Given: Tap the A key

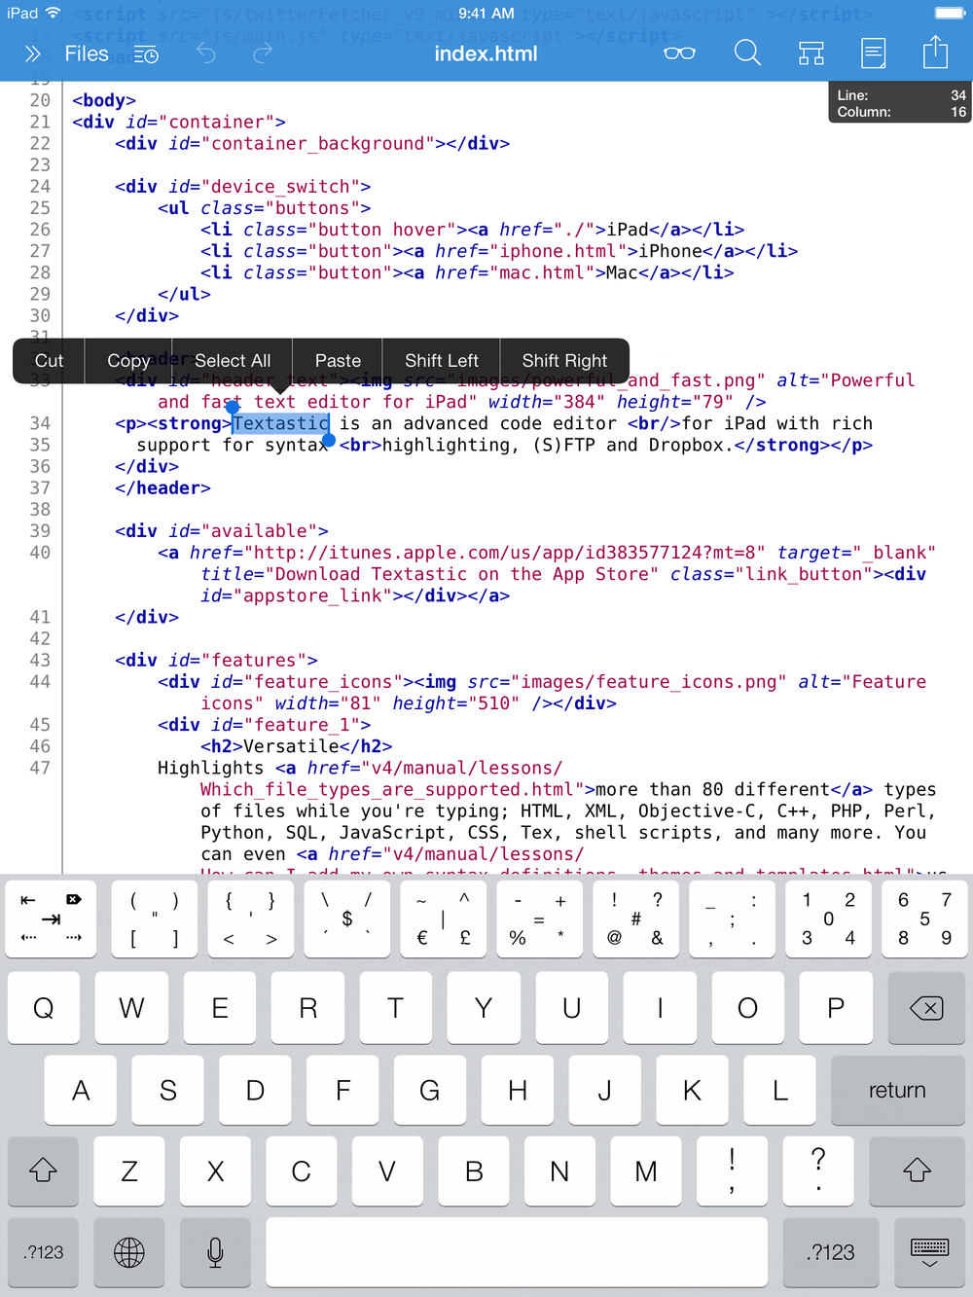Looking at the screenshot, I should click(x=81, y=1090).
